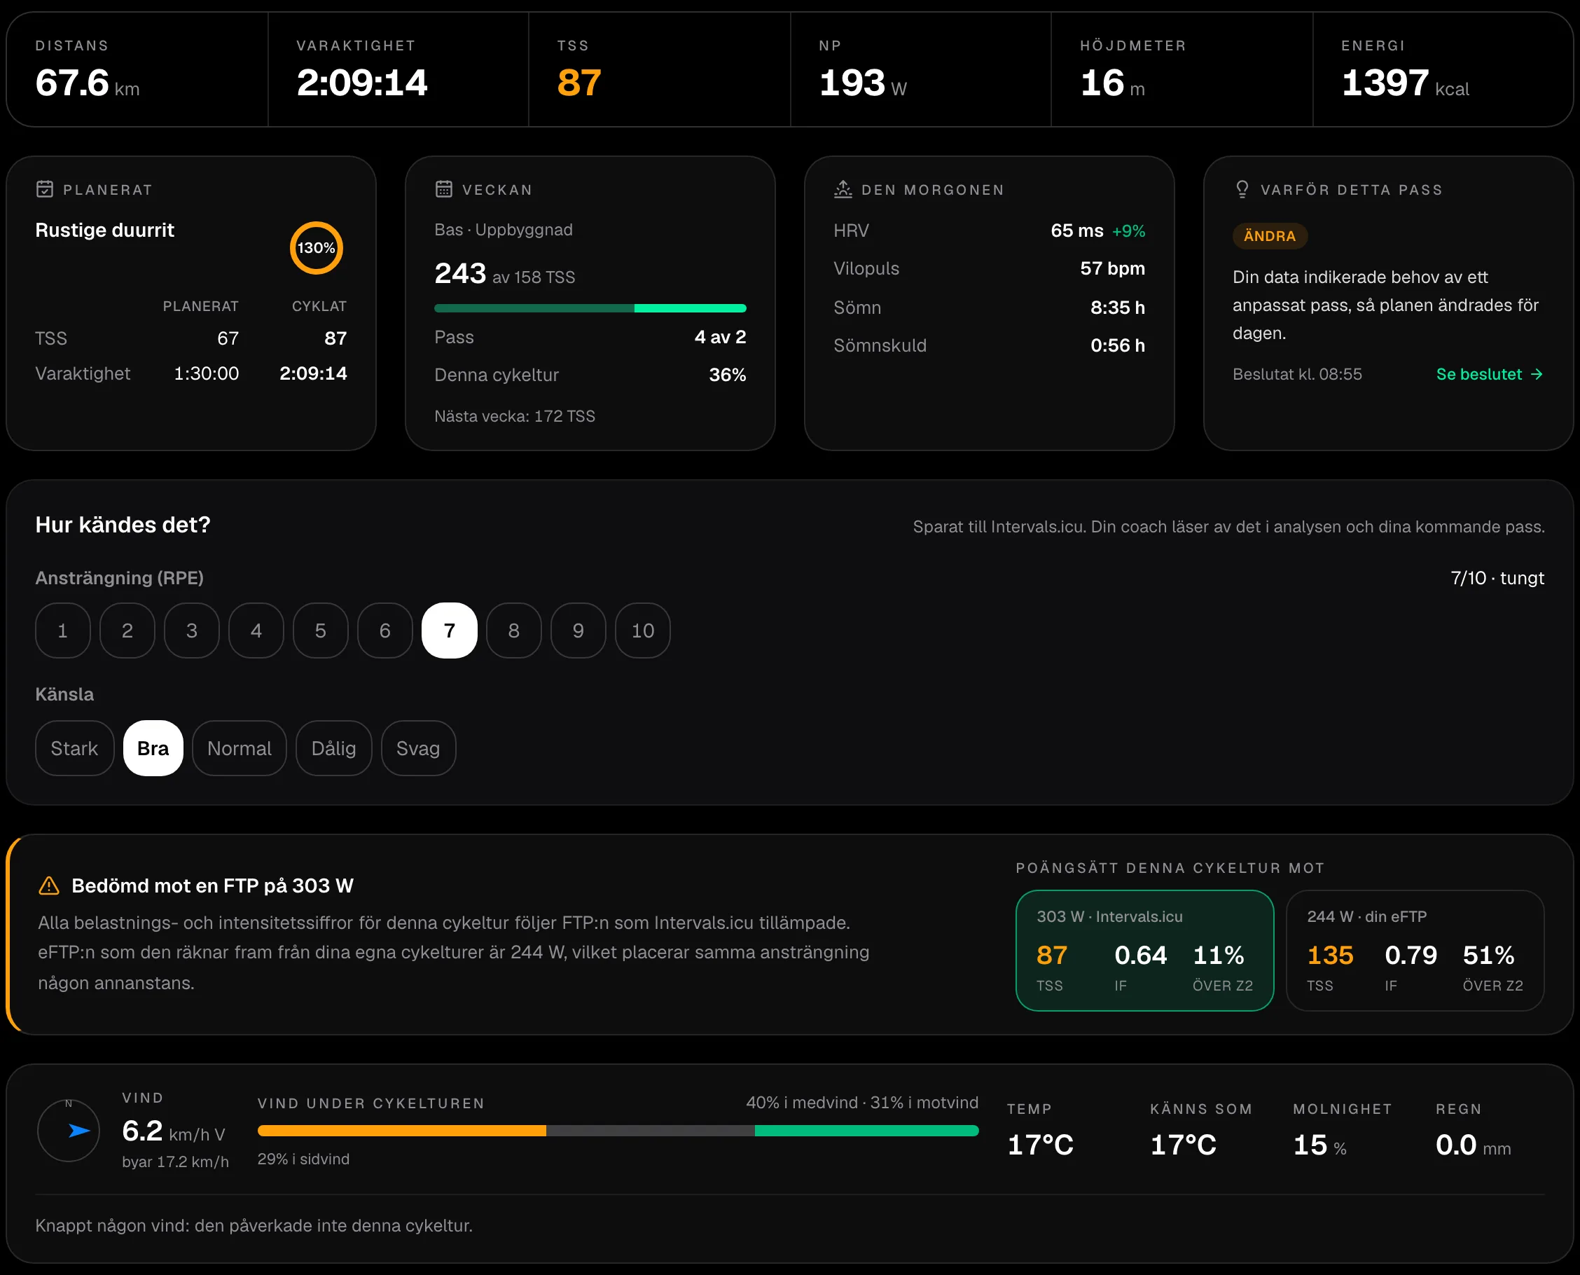The image size is (1580, 1275).
Task: Click the HRV 65 ms value
Action: coord(1077,230)
